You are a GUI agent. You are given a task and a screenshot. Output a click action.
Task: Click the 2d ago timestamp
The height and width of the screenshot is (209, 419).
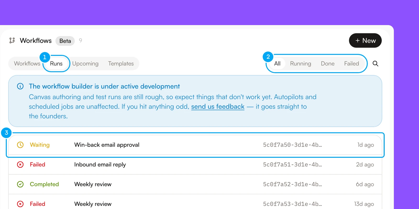[x=365, y=165]
